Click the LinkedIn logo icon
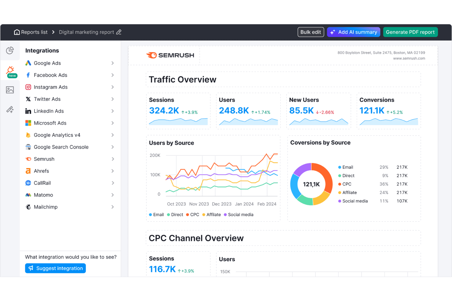Viewport: 452px width, 301px height. click(x=28, y=111)
